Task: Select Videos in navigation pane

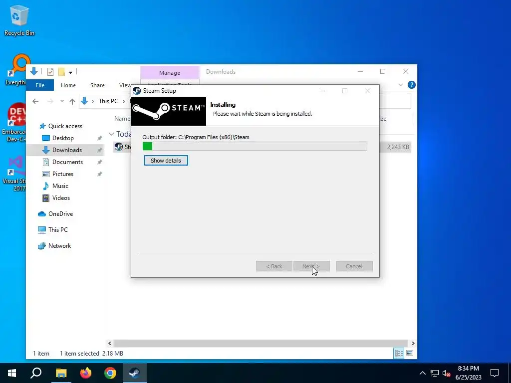Action: pyautogui.click(x=61, y=198)
